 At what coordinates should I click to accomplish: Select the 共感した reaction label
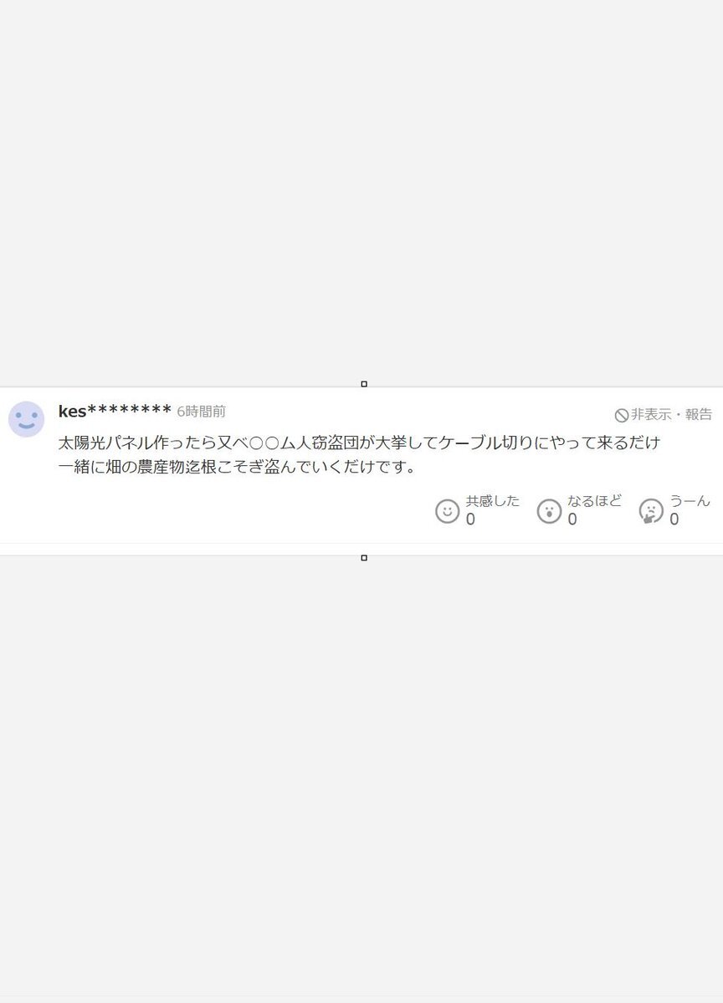coord(493,501)
